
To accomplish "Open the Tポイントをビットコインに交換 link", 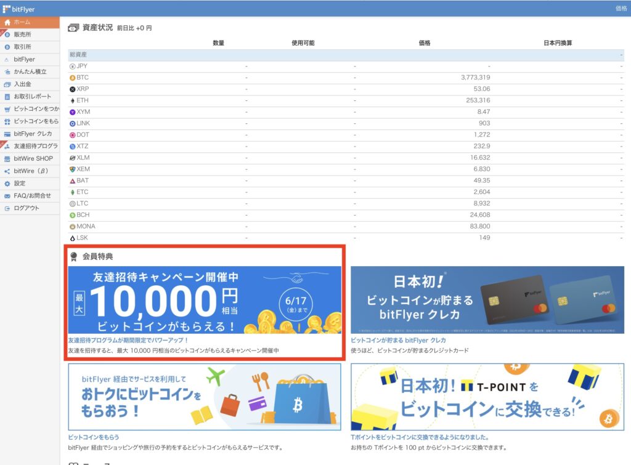I will [420, 437].
